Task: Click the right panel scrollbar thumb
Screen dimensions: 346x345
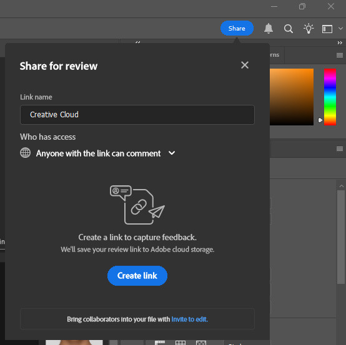Action: click(341, 237)
